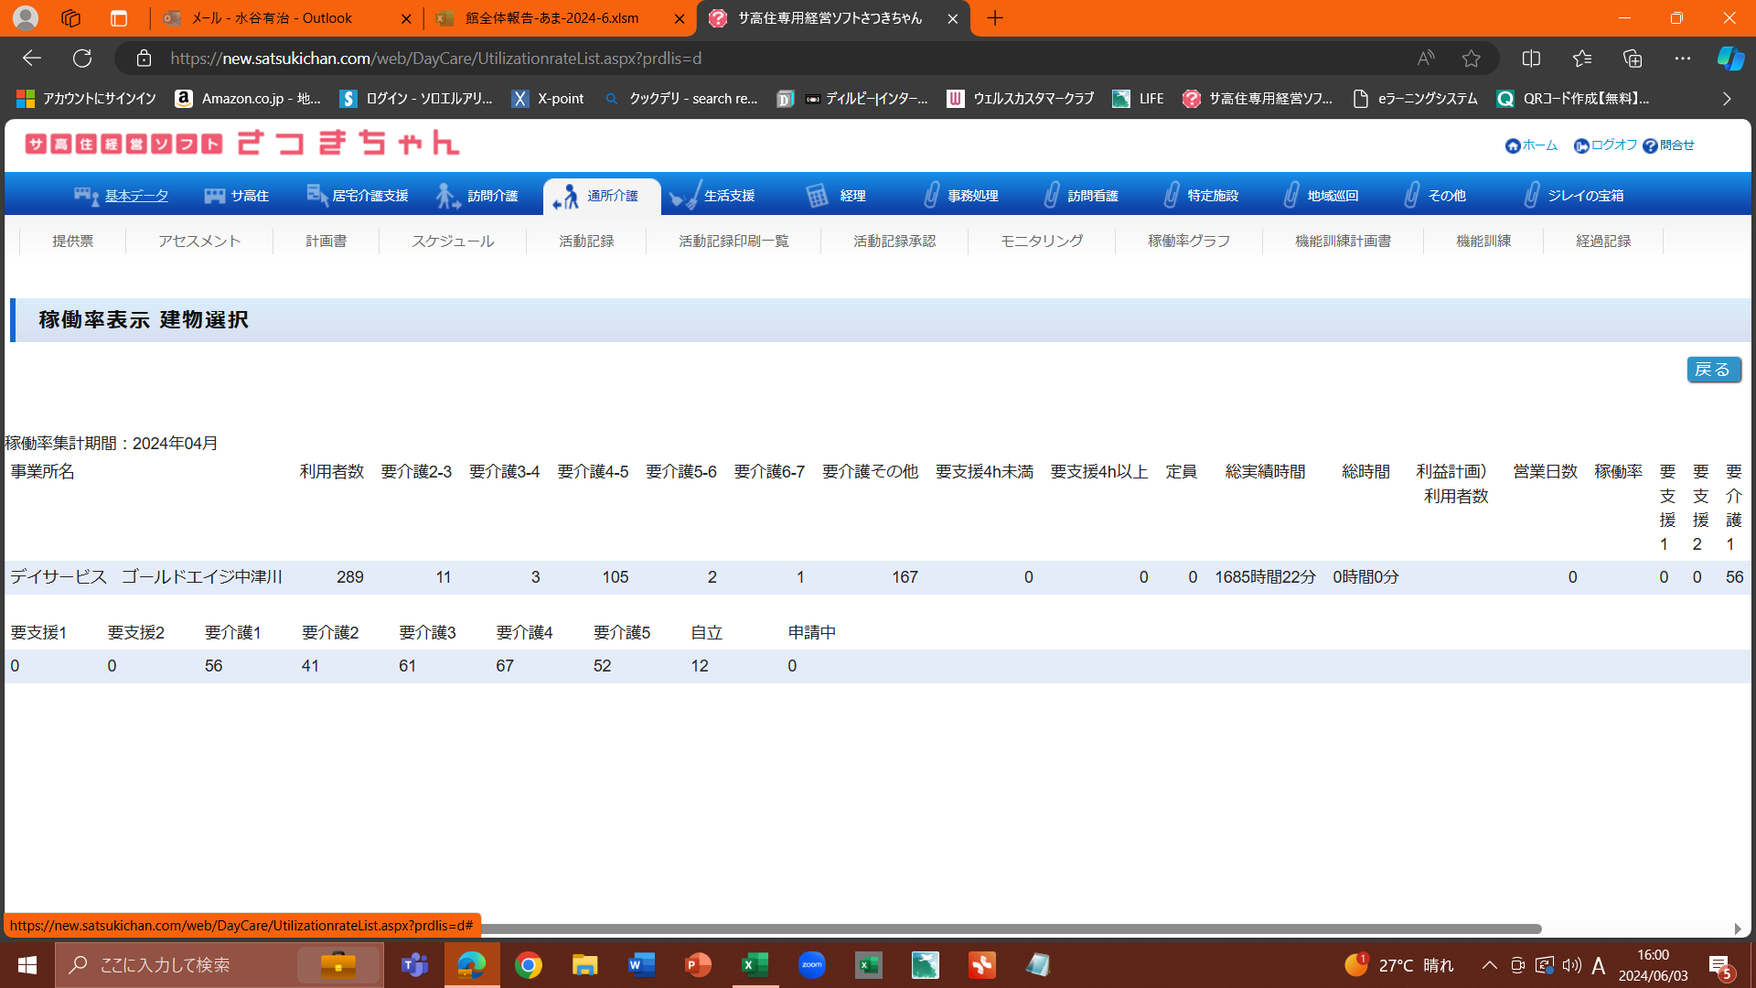The height and width of the screenshot is (988, 1756).
Task: Click the browser refresh icon
Action: (x=82, y=59)
